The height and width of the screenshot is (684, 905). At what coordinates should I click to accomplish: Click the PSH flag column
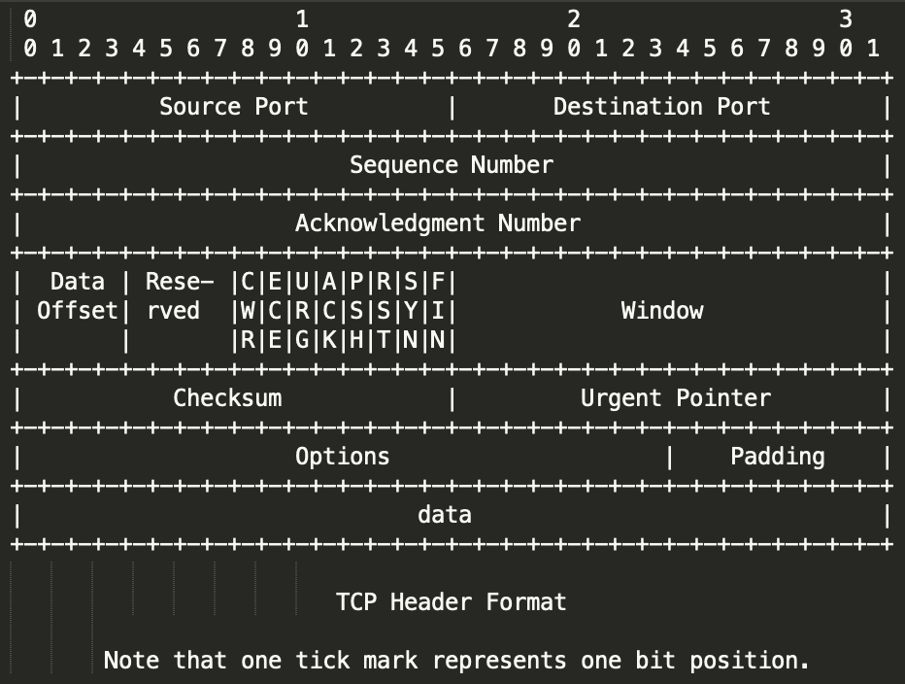pos(356,311)
